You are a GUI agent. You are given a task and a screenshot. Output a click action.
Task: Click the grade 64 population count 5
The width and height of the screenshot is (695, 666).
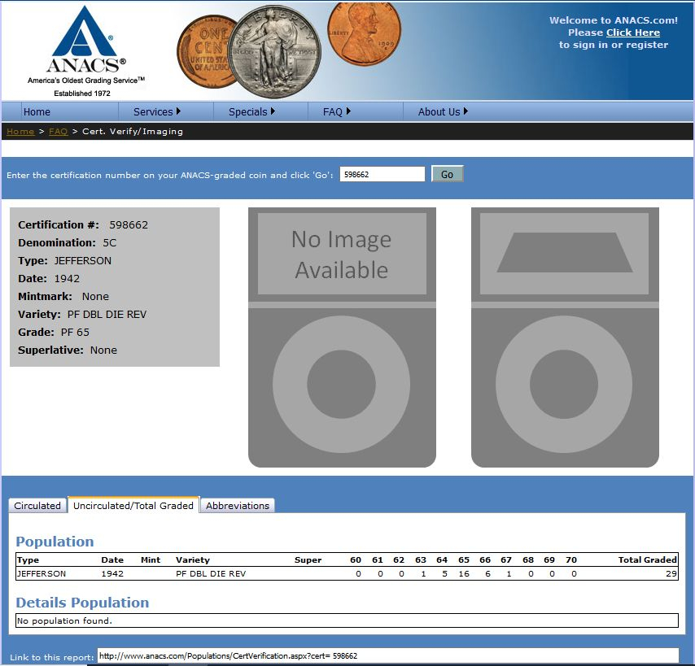[x=444, y=573]
